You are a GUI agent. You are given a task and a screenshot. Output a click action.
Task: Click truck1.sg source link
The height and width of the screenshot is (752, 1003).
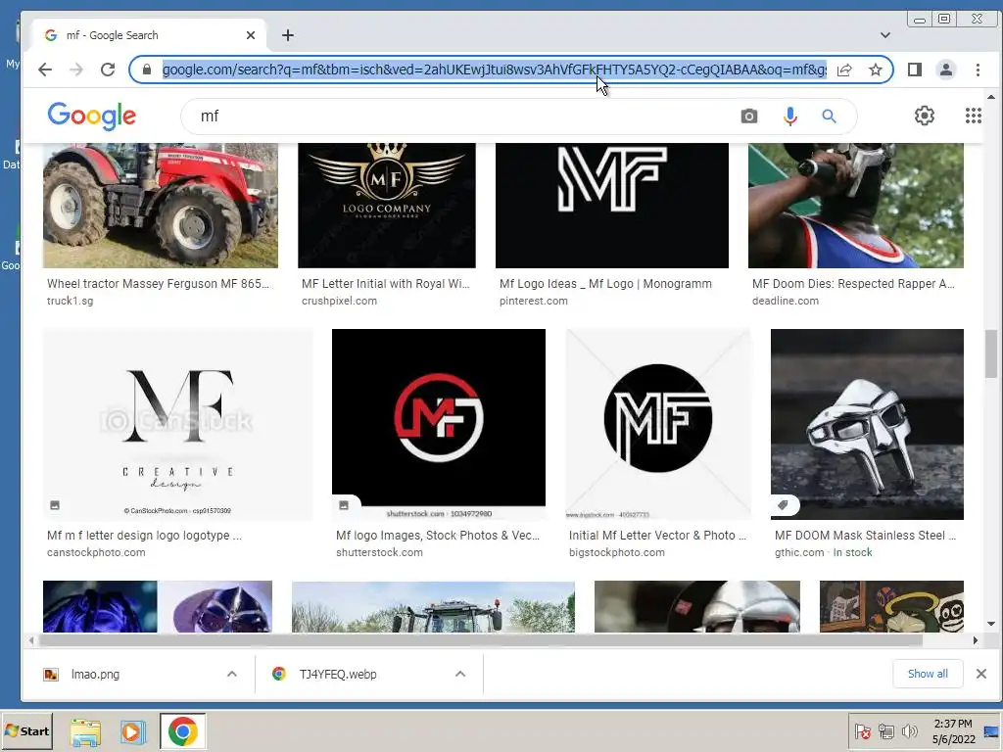[x=70, y=302]
